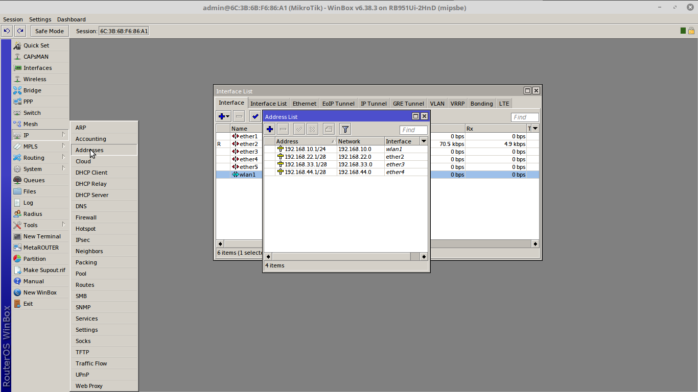Screen dimensions: 698x392
Task: Switch to the LTE tab
Action: [504, 104]
